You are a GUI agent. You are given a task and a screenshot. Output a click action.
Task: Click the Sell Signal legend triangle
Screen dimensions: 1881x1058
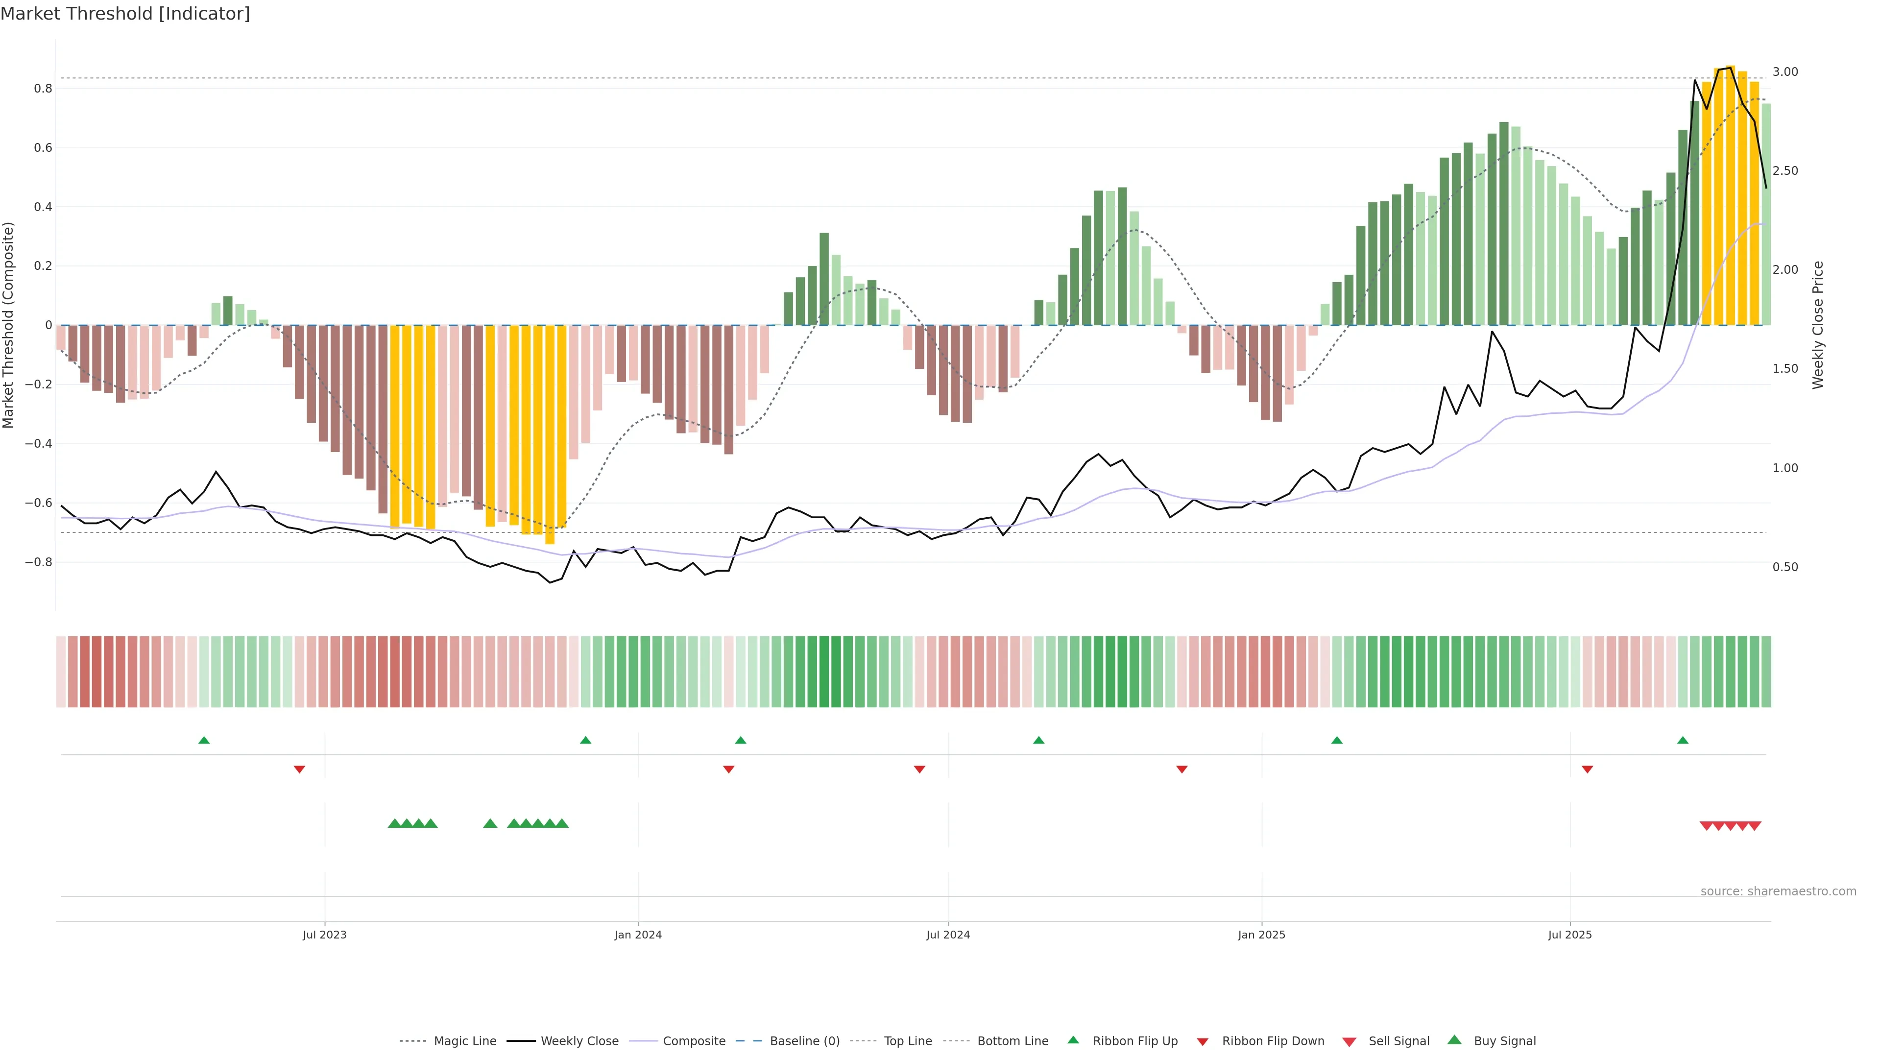1349,1041
